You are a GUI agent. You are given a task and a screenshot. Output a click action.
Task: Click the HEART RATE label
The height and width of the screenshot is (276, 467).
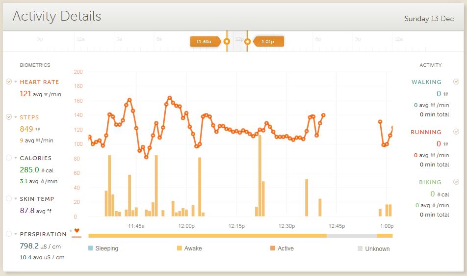pyautogui.click(x=39, y=82)
